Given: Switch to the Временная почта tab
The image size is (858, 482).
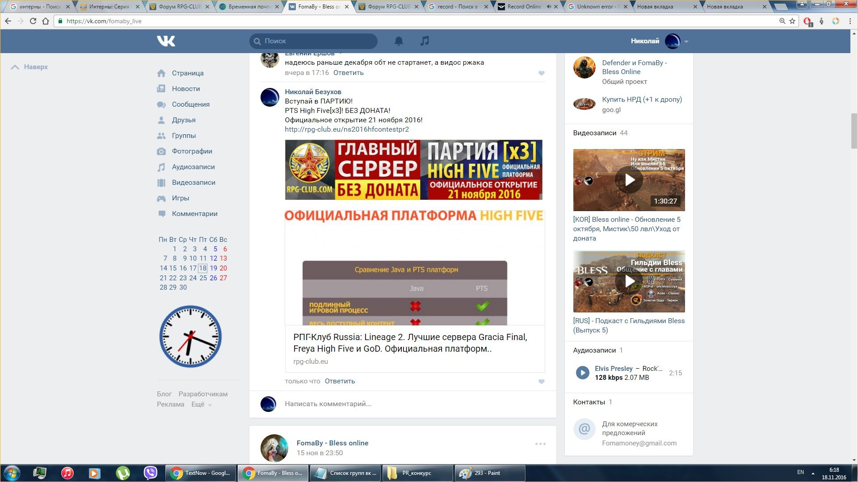Looking at the screenshot, I should coord(249,7).
